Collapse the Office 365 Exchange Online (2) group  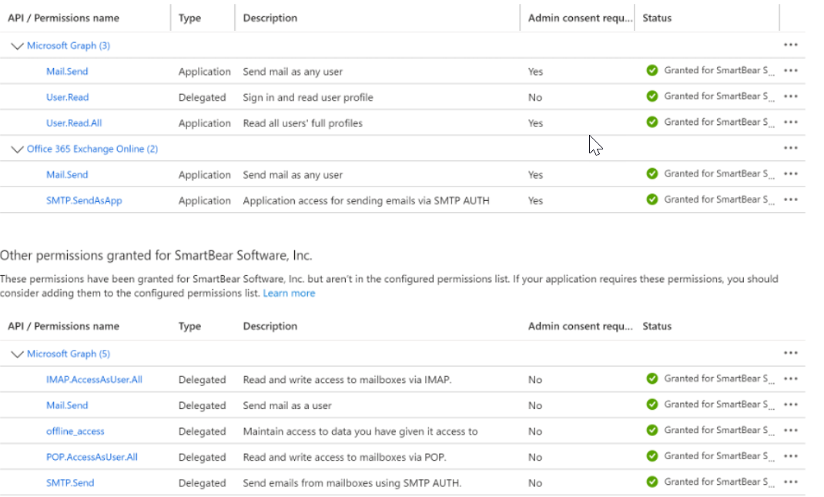[x=17, y=149]
